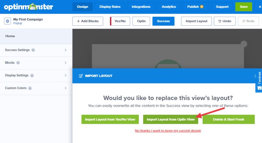Import Layout from Optin View
Image resolution: width=262 pixels, height=143 pixels.
[171, 120]
